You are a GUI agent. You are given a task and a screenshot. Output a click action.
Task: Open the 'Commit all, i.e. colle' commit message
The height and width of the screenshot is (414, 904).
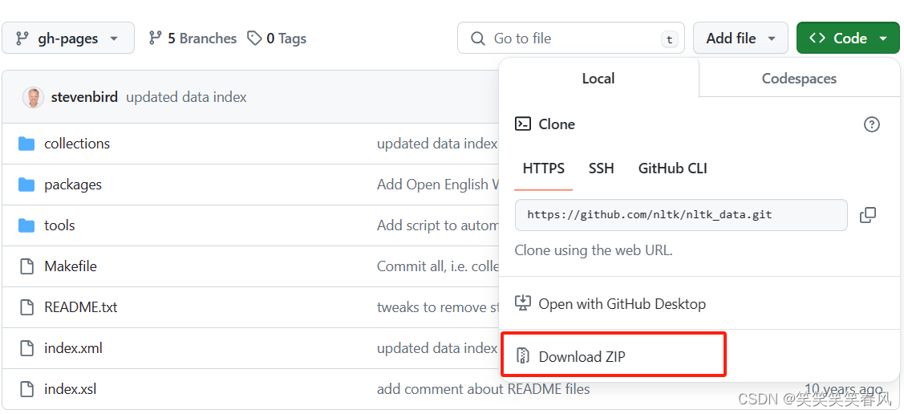[438, 266]
